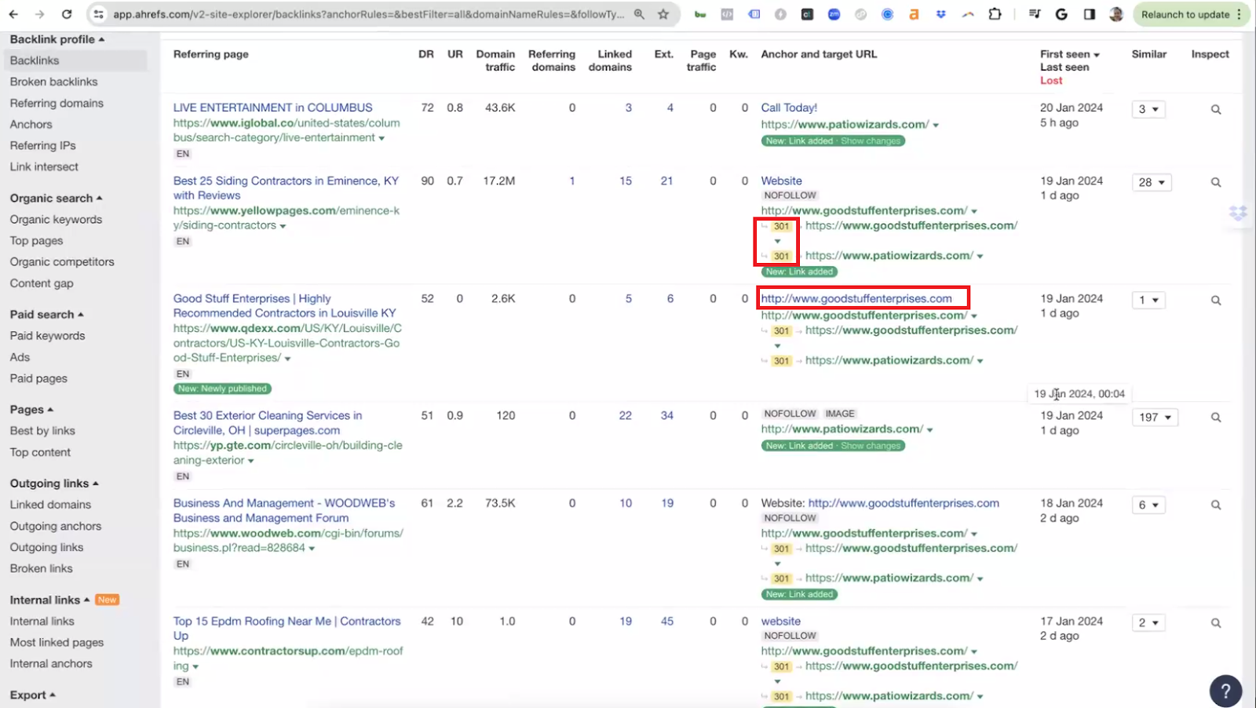Inspect the qdexx.com backlink row magnifier

[x=1216, y=301]
